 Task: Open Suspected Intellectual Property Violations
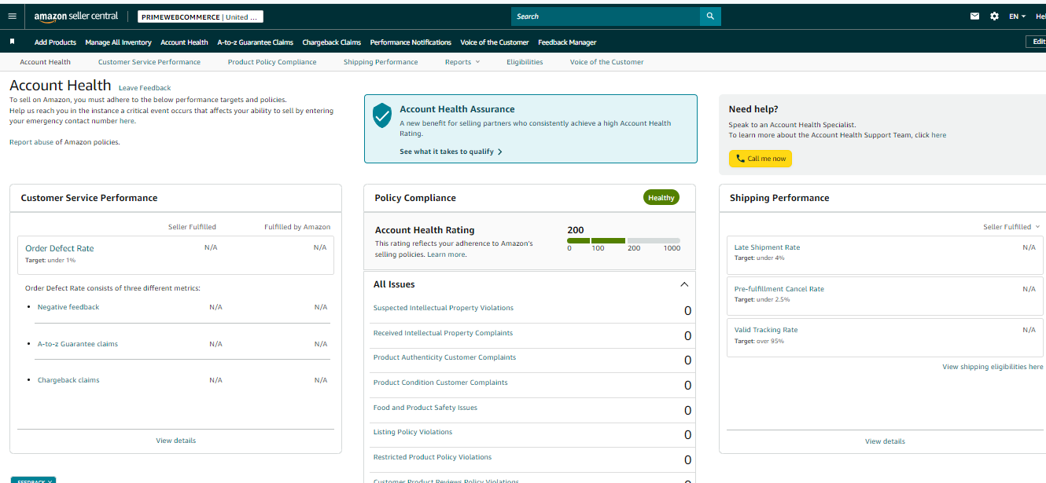tap(443, 308)
